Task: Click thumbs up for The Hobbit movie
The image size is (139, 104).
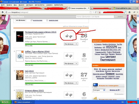Action: (x=67, y=55)
